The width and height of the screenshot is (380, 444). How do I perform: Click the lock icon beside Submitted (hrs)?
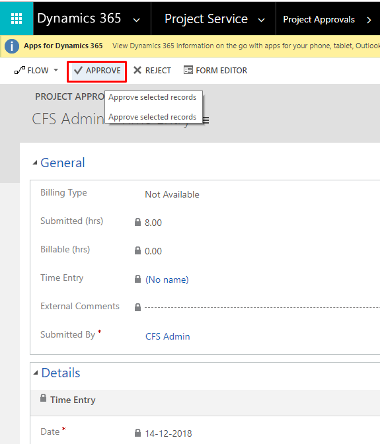pos(137,222)
